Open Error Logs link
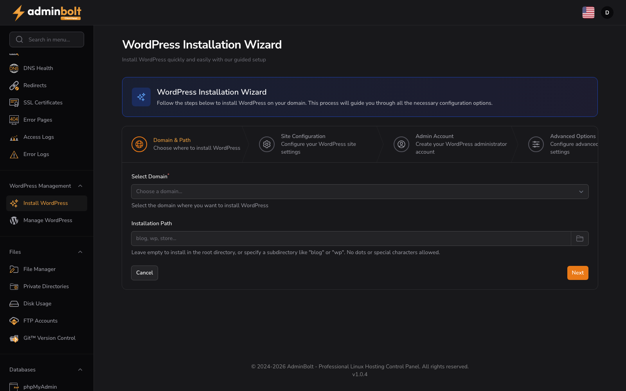Viewport: 626px width, 391px height. [x=47, y=154]
